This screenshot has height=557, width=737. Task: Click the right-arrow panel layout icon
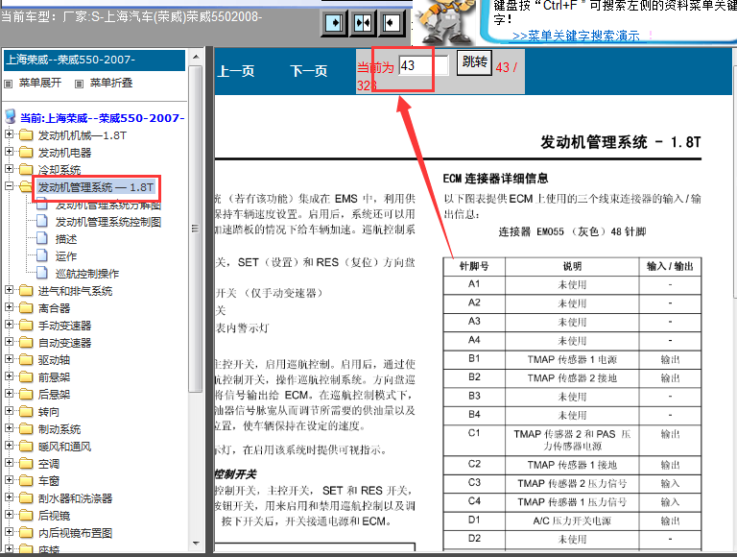pyautogui.click(x=334, y=23)
